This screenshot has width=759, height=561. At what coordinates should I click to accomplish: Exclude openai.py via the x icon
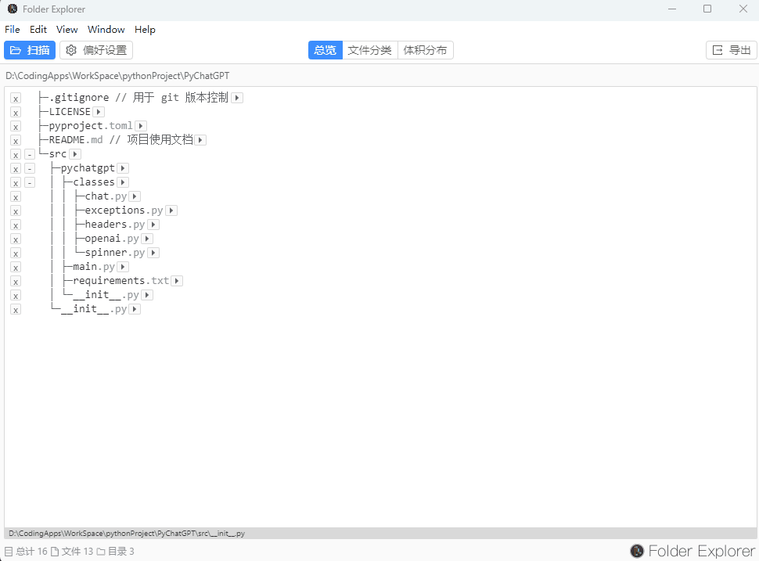[16, 239]
